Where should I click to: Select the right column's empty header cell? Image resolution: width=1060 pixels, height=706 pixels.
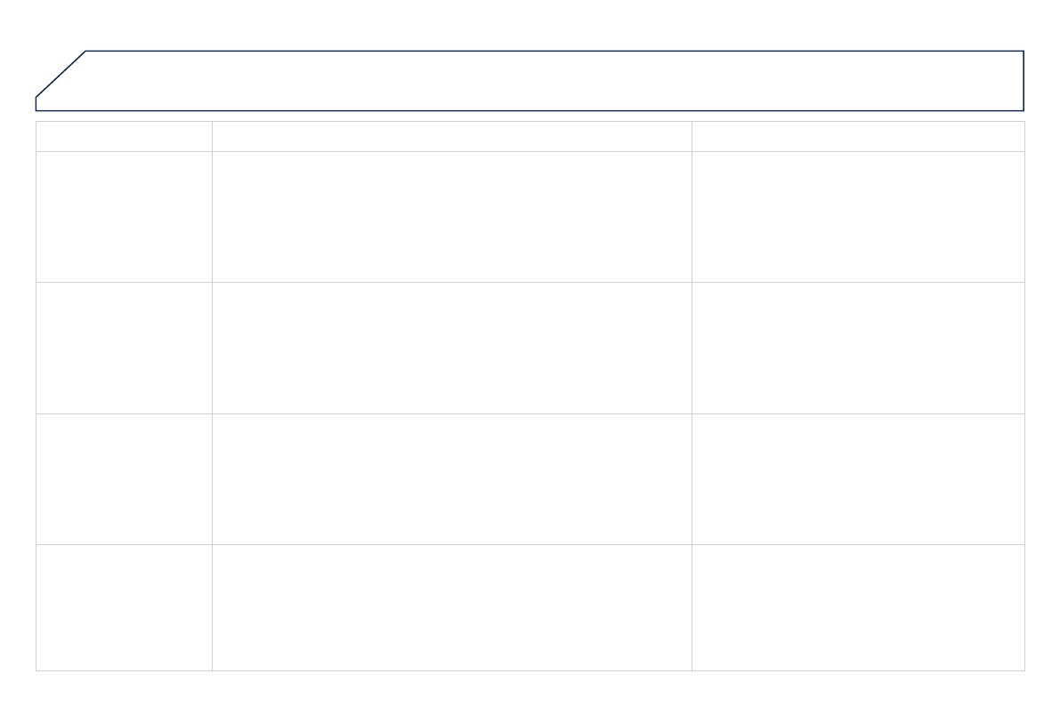(x=858, y=136)
